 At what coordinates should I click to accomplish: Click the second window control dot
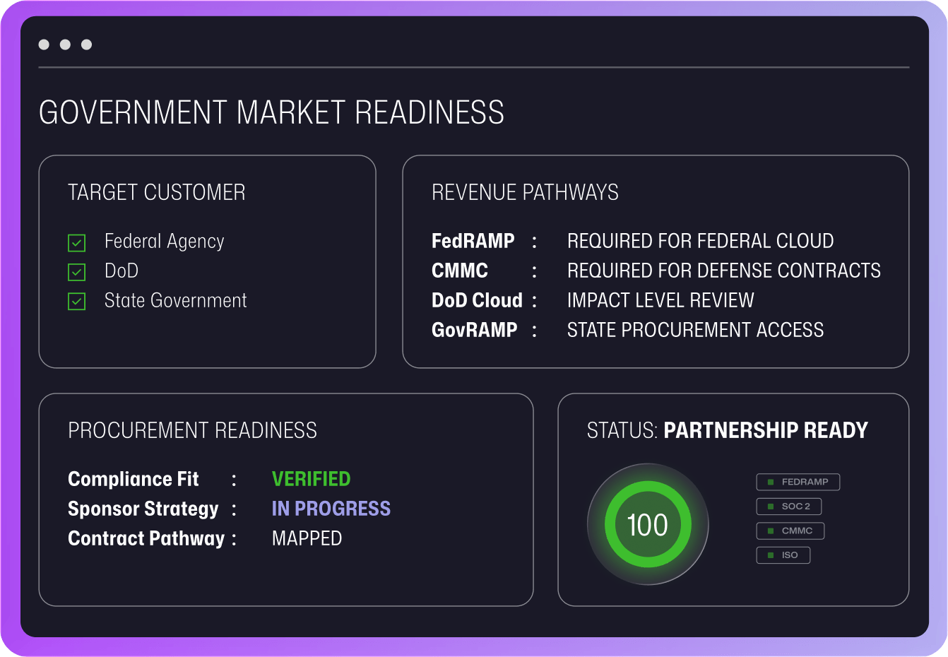pyautogui.click(x=65, y=45)
